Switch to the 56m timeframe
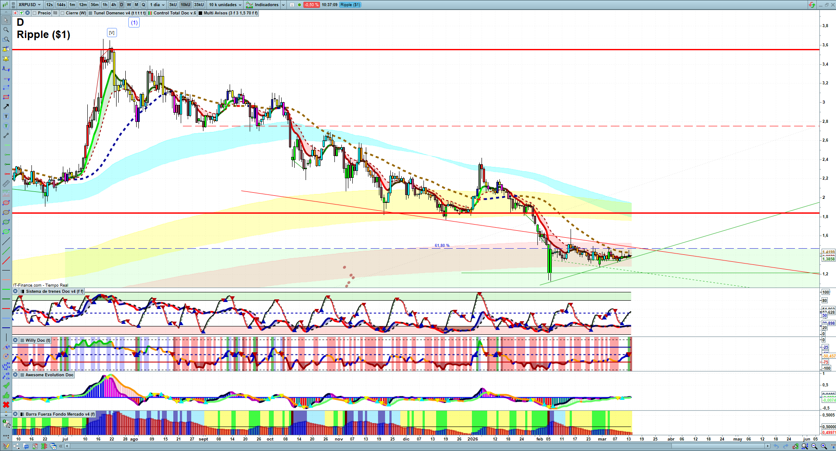The width and height of the screenshot is (836, 451). (95, 5)
